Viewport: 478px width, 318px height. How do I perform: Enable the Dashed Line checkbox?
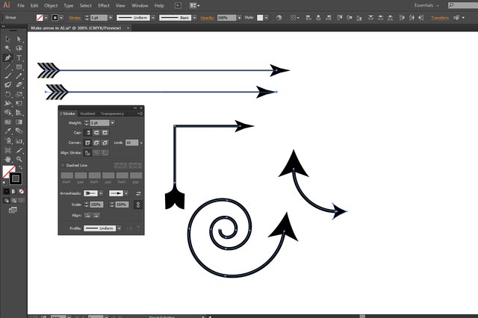pos(63,165)
